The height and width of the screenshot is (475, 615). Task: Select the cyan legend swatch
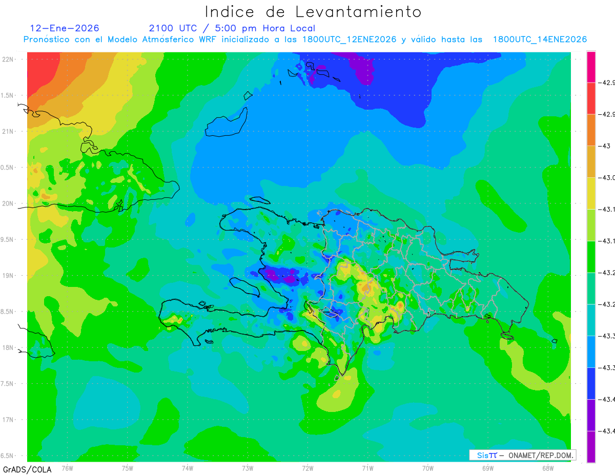coord(591,320)
